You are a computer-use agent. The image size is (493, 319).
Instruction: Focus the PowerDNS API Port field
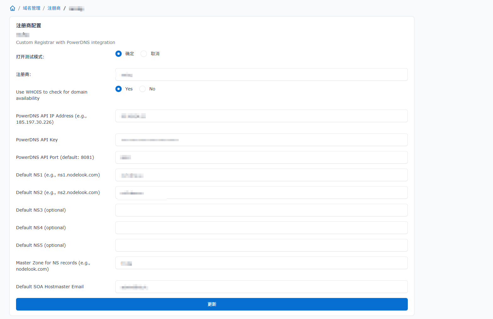(261, 157)
